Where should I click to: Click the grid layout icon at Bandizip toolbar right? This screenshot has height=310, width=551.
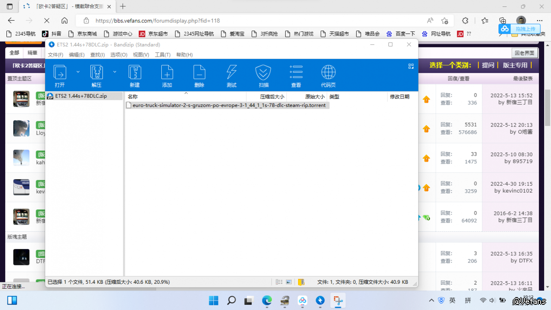pos(411,66)
